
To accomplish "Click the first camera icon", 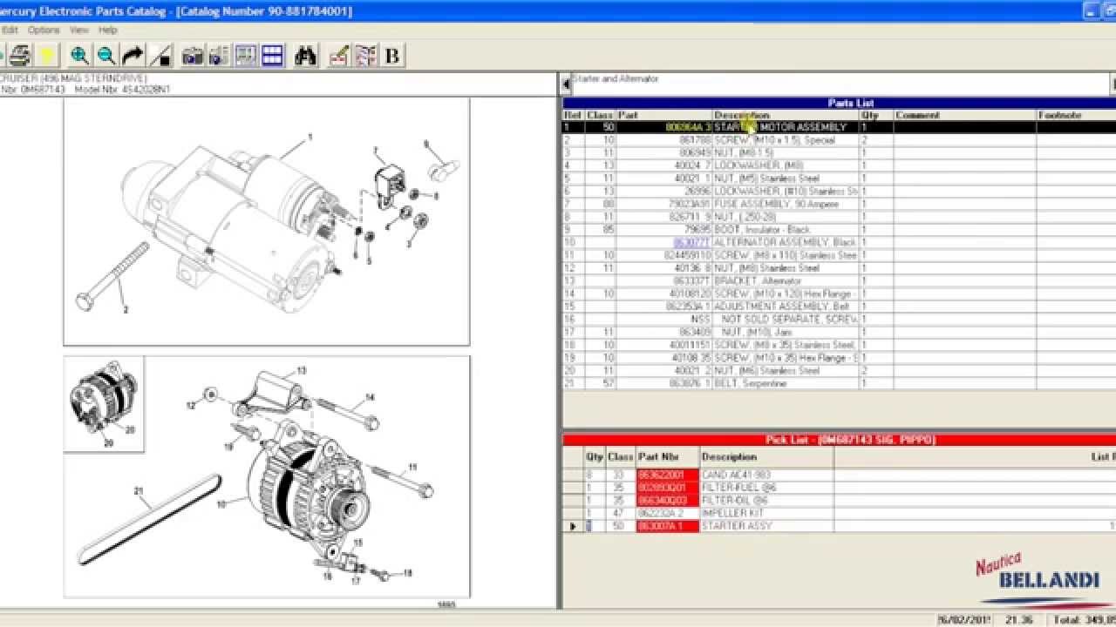I will pos(193,56).
